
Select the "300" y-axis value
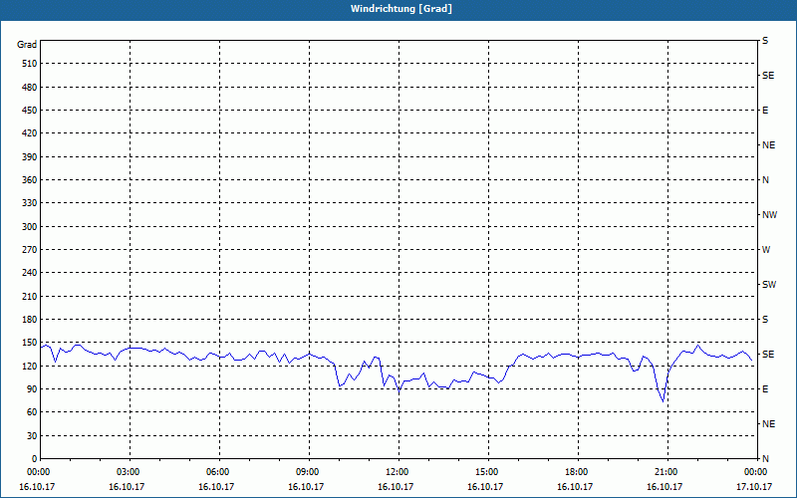tap(30, 226)
